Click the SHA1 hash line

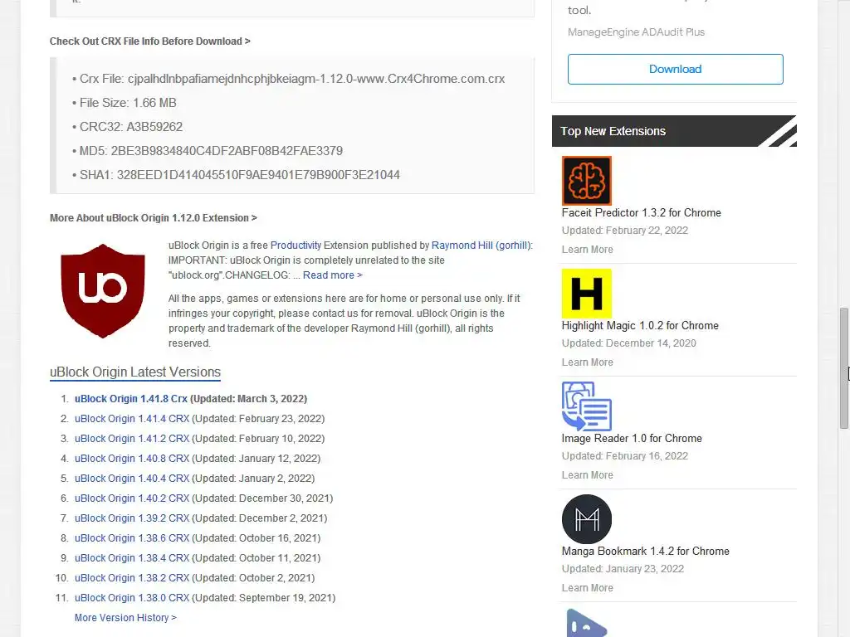[x=236, y=175]
